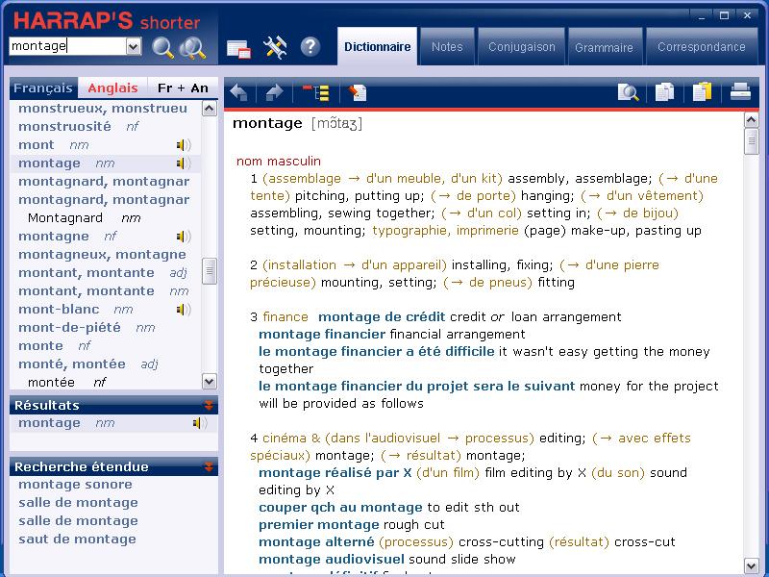Click the phrase montage alterné
Viewport: 769px width, 577px height.
click(316, 541)
